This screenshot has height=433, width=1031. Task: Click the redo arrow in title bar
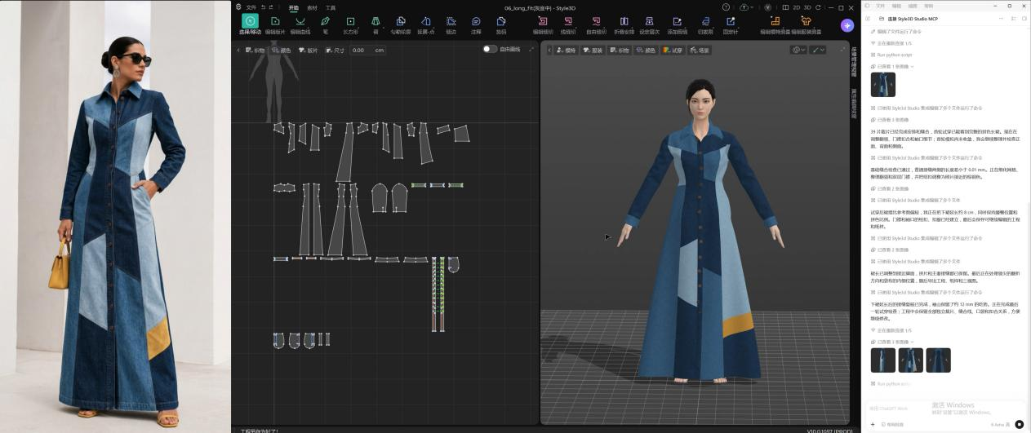pos(271,7)
